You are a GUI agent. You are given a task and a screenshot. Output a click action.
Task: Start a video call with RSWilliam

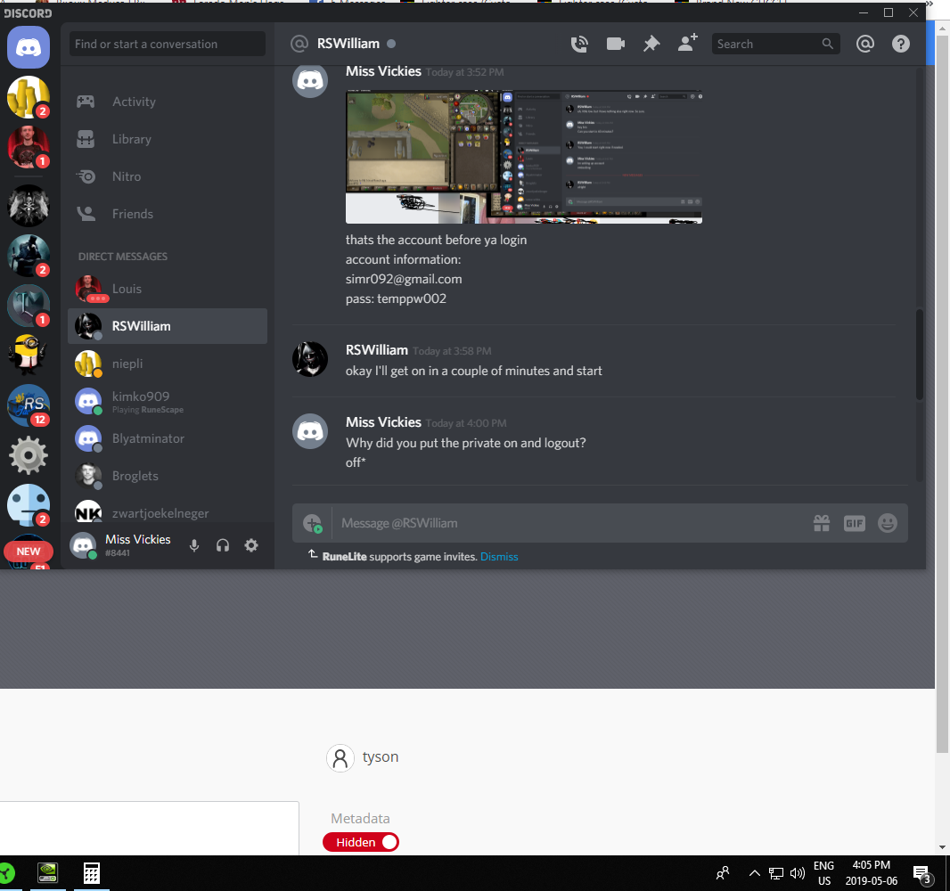(x=616, y=44)
